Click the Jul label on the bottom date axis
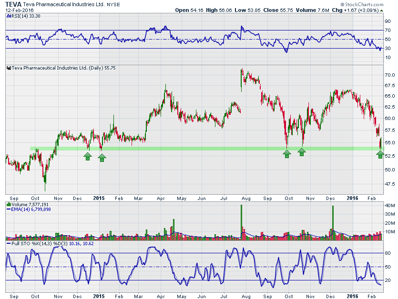 [224, 296]
